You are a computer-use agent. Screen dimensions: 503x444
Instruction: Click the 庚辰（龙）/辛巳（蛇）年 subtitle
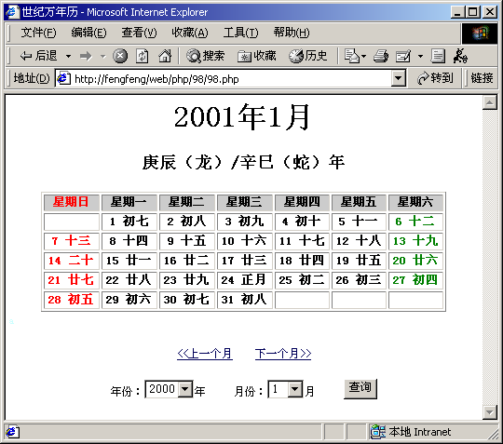coord(243,162)
